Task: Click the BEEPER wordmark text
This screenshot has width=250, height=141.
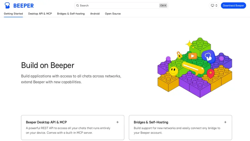Action: 23,6
